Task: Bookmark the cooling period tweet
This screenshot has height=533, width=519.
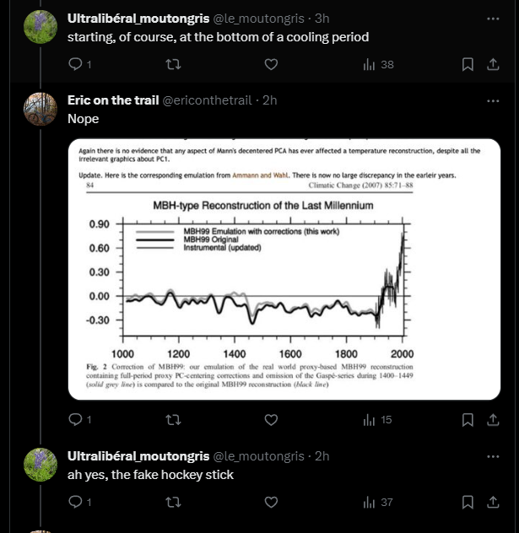Action: (468, 64)
